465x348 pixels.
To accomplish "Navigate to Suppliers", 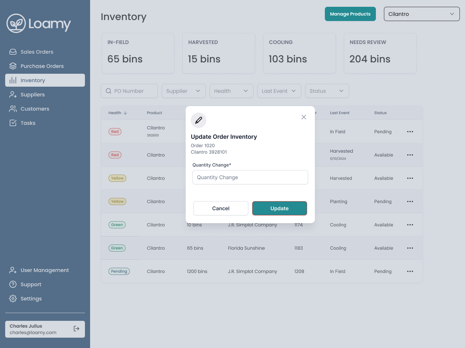I will coord(45,94).
